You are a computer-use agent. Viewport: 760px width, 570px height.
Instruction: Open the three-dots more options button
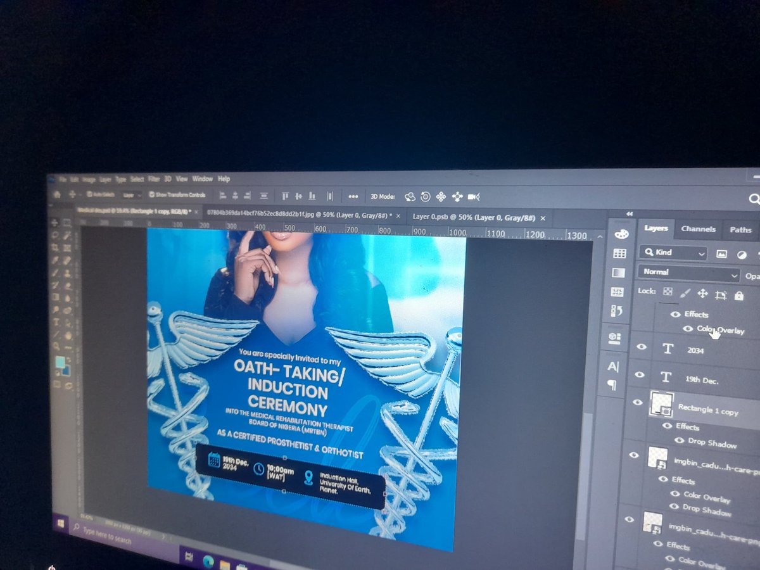click(353, 196)
